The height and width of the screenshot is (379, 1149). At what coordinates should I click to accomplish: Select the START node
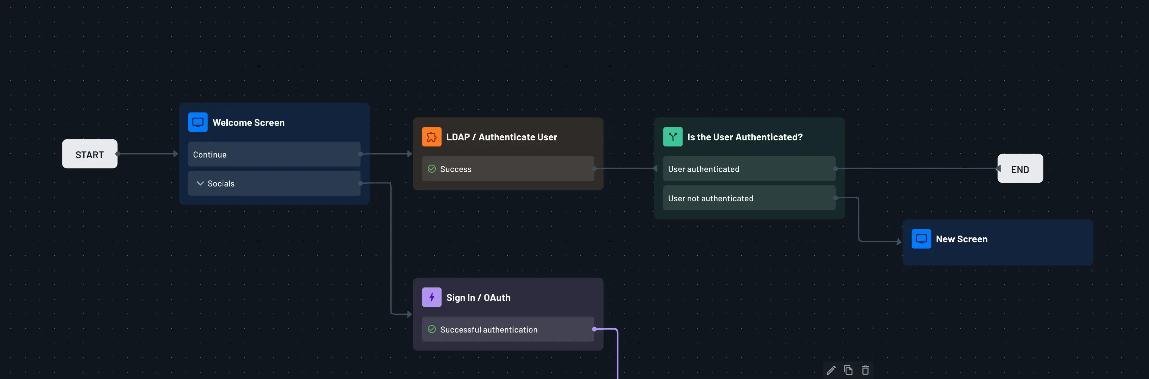[89, 154]
